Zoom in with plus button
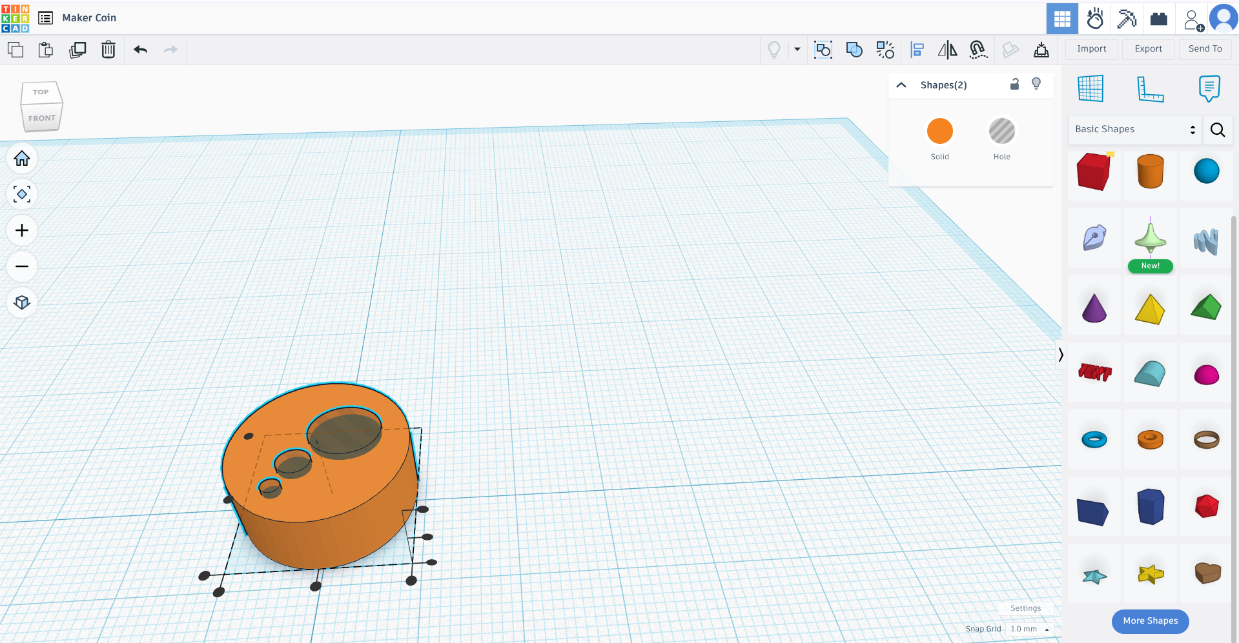 click(x=22, y=230)
